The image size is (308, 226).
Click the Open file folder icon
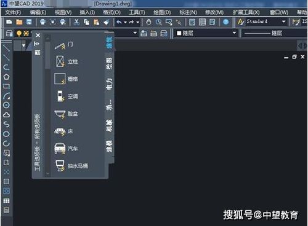tap(19, 21)
